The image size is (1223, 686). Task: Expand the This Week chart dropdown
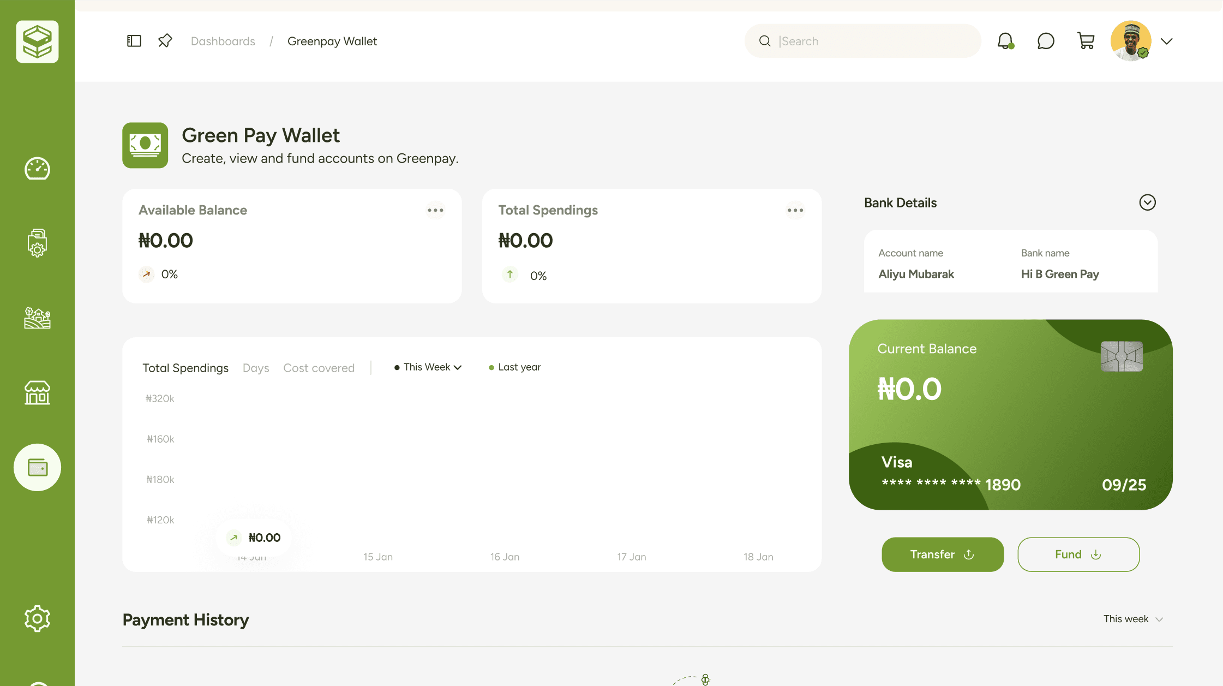(428, 367)
